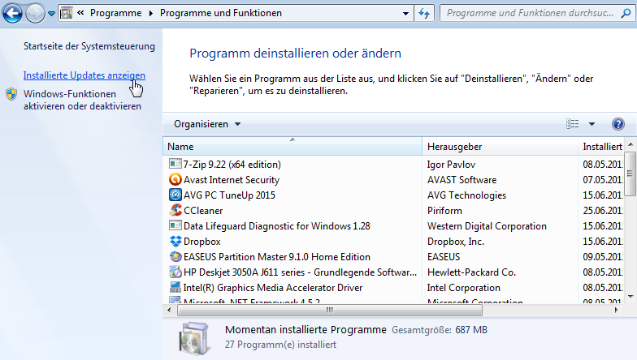Open the view options dropdown arrow

click(591, 124)
